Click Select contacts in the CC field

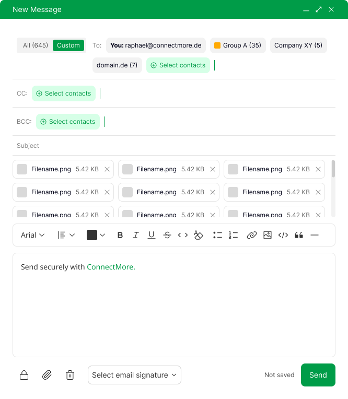click(64, 93)
